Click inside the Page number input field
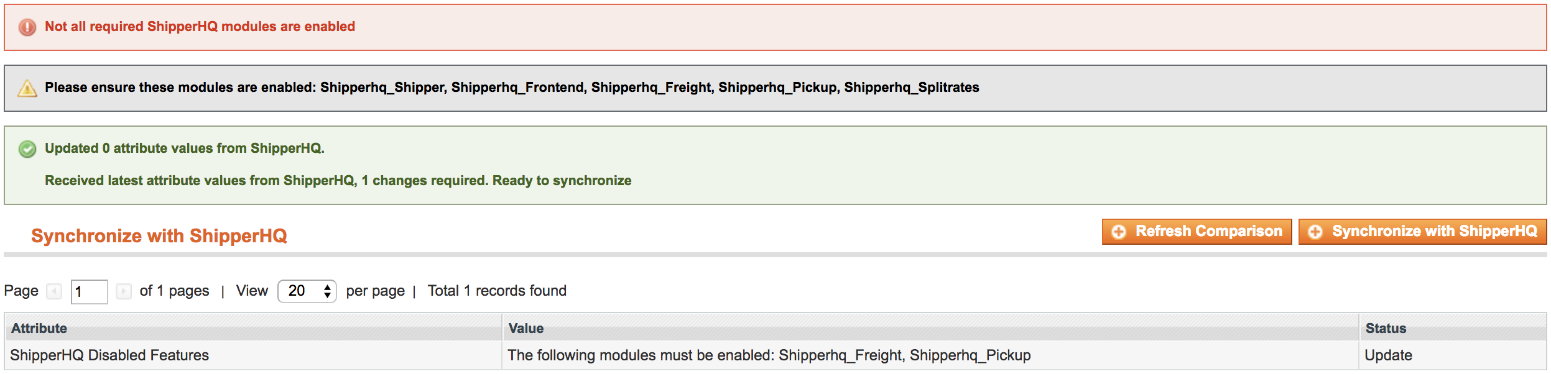 click(x=89, y=290)
